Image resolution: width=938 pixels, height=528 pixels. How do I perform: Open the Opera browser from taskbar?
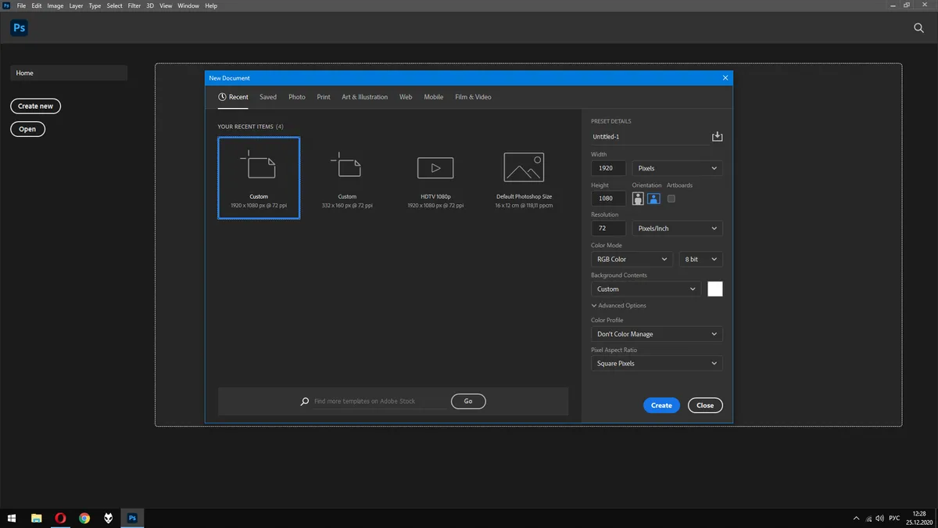point(60,518)
